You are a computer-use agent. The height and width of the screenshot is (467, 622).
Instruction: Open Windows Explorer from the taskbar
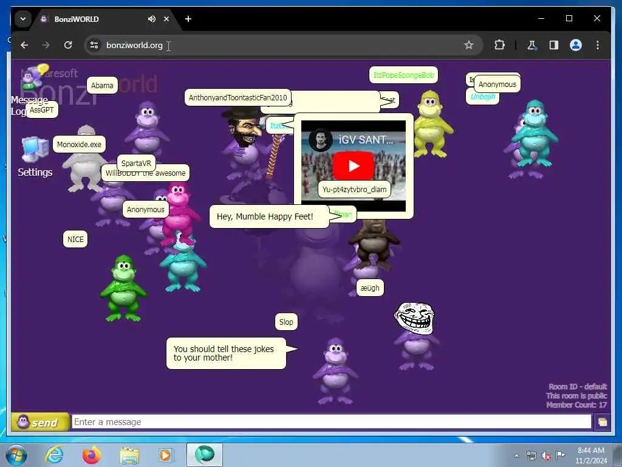(129, 455)
